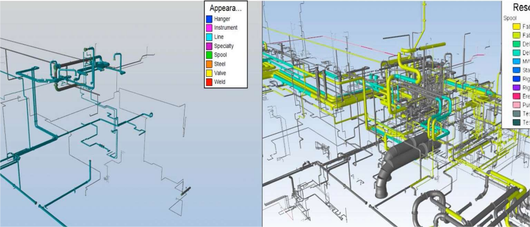Click the bright yellow Fab swatch

pyautogui.click(x=516, y=26)
